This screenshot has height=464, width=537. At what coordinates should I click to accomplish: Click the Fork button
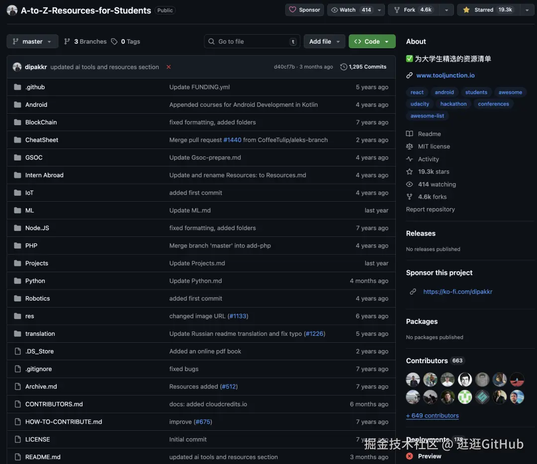[414, 10]
